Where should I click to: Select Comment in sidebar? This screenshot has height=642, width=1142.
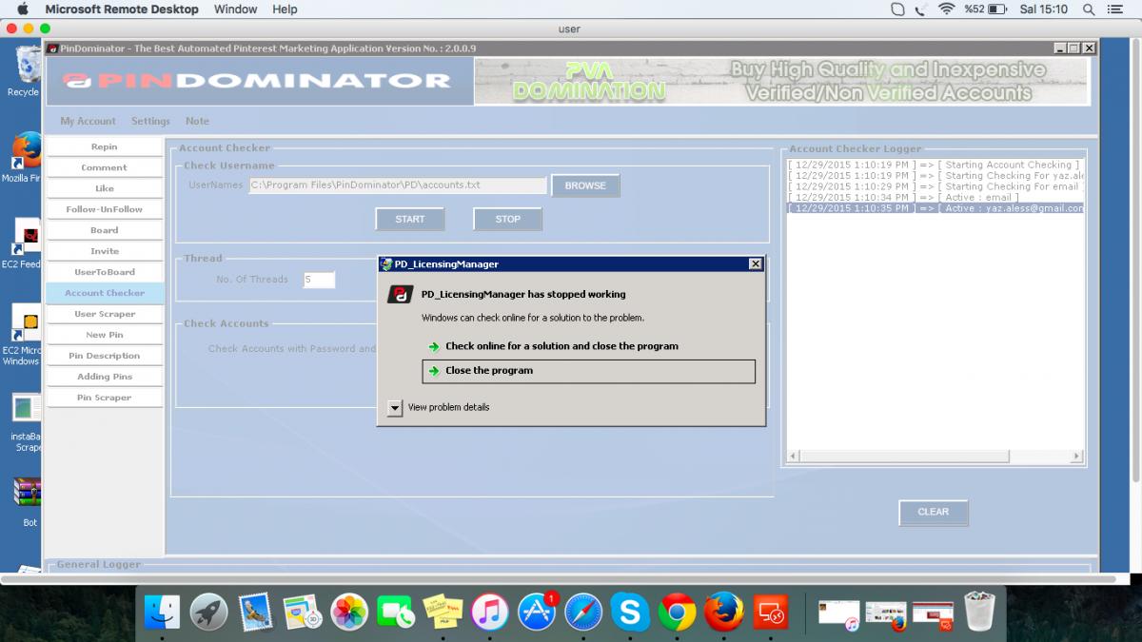[105, 167]
